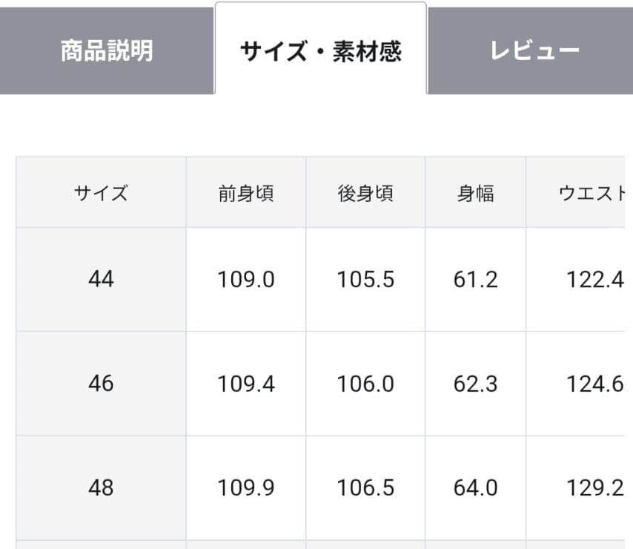
Task: Click the 62.3 body width cell
Action: (x=476, y=384)
